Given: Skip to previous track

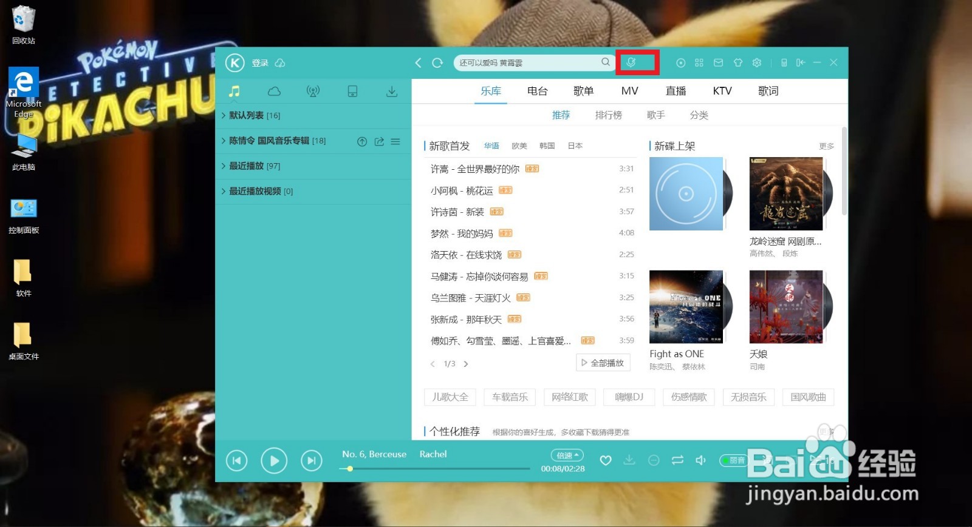Looking at the screenshot, I should click(237, 461).
